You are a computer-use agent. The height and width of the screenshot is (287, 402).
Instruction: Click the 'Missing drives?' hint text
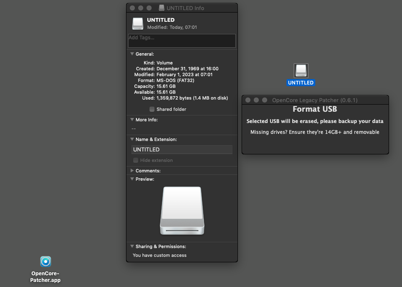(315, 132)
